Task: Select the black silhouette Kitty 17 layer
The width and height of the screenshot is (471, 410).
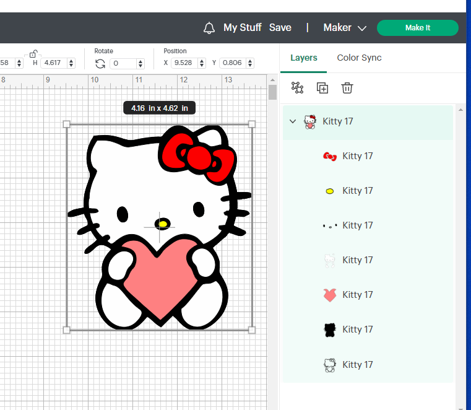Action: [368, 329]
